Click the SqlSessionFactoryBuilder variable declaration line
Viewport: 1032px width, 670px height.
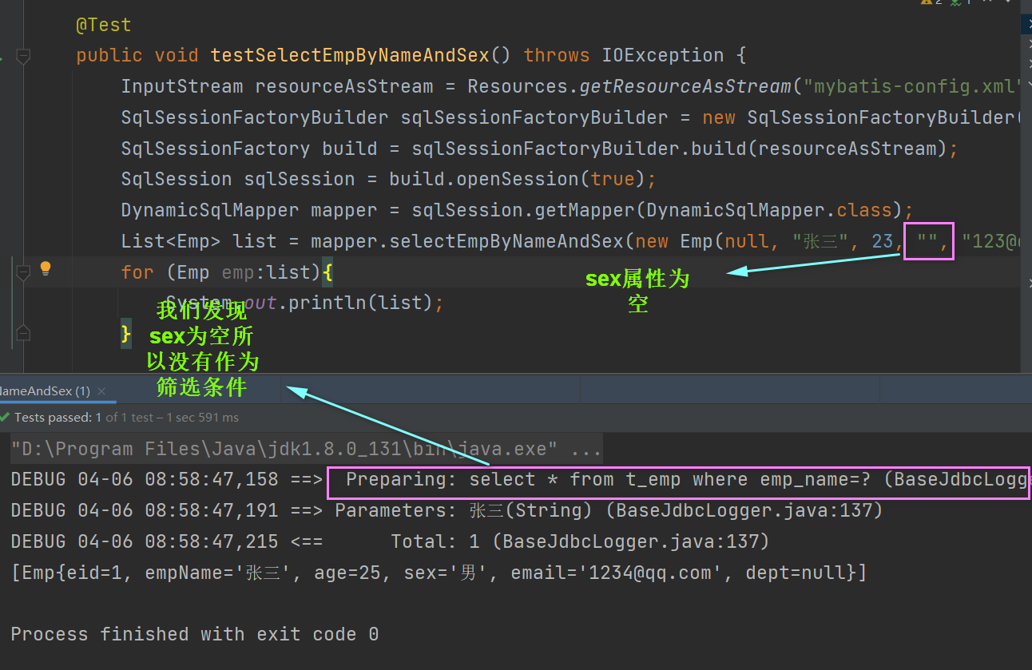pos(571,117)
